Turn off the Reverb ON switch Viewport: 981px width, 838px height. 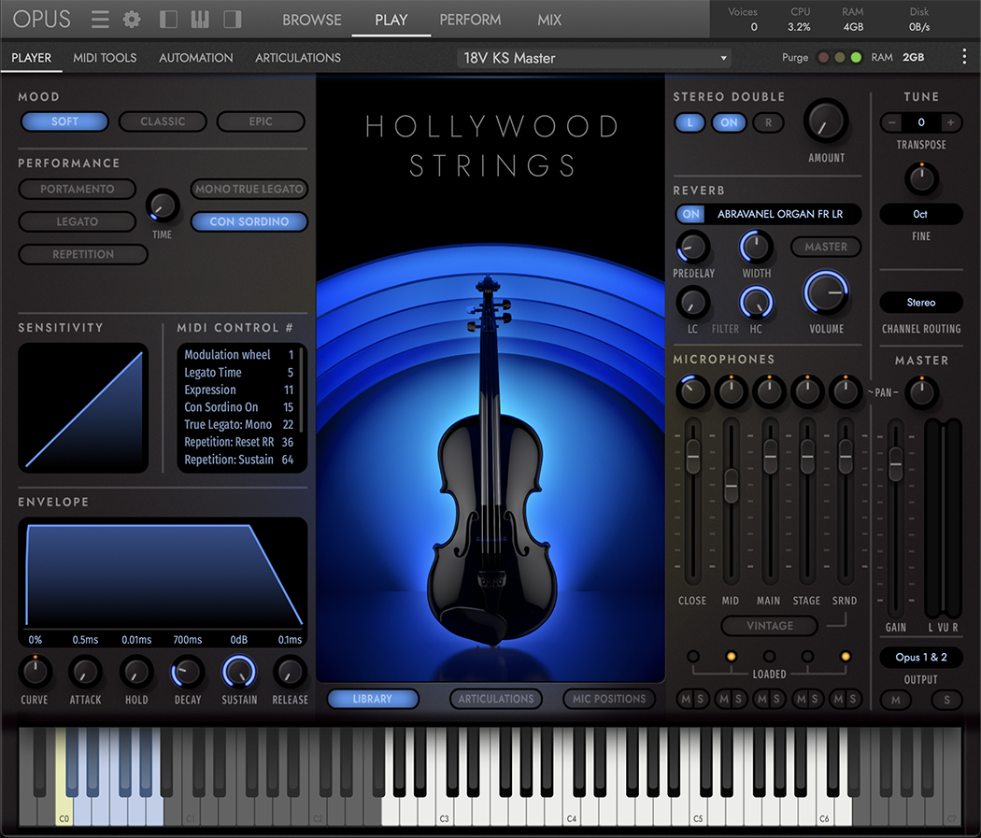click(690, 214)
